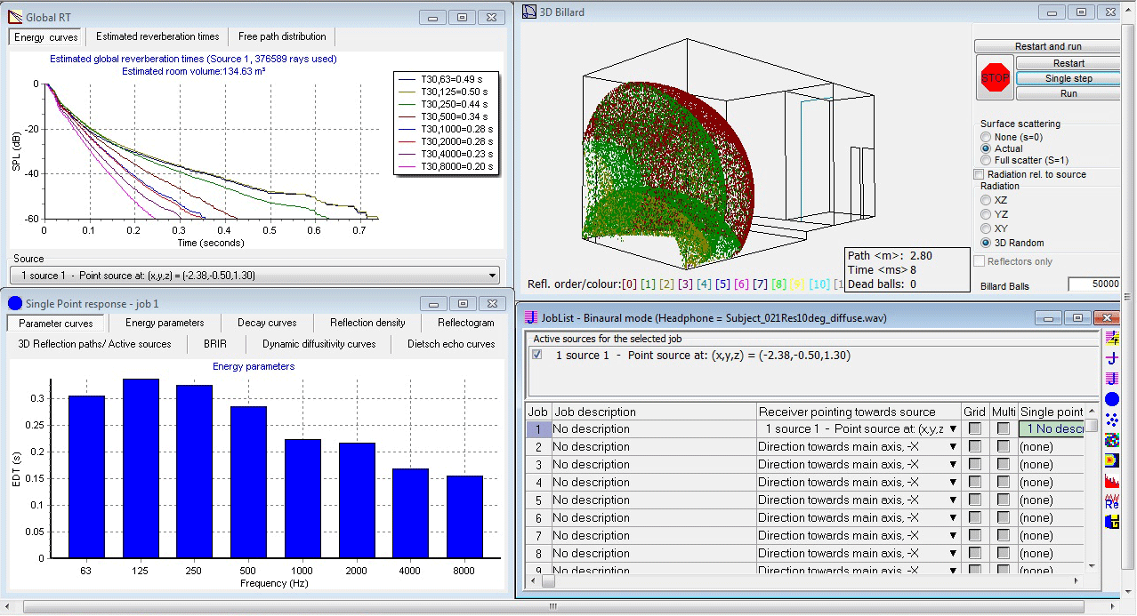Click the Billard Balls number field
Viewport: 1137px width, 616px height.
(1093, 284)
